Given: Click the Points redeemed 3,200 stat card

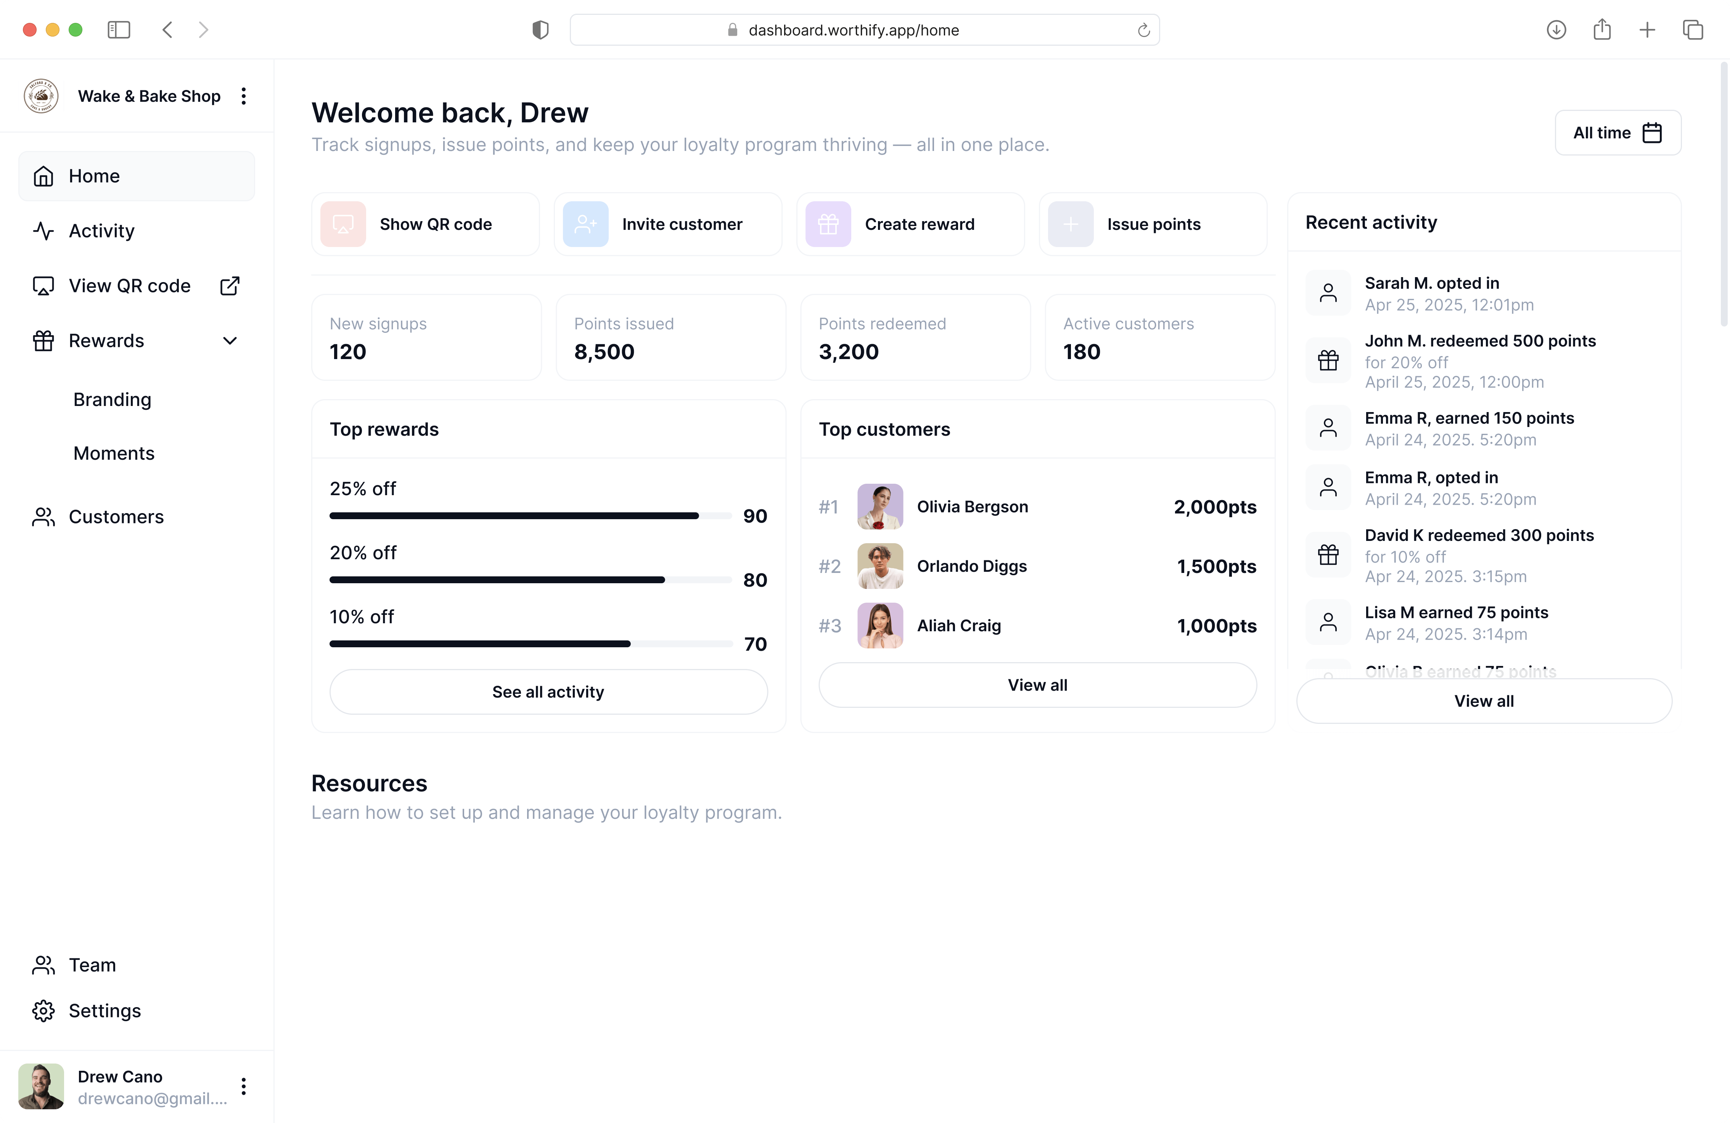Looking at the screenshot, I should (x=915, y=337).
